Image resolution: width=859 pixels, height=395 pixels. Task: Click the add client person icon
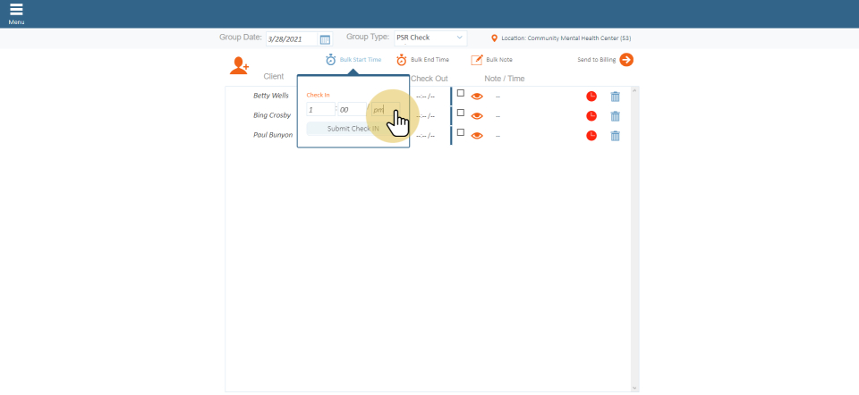point(239,65)
